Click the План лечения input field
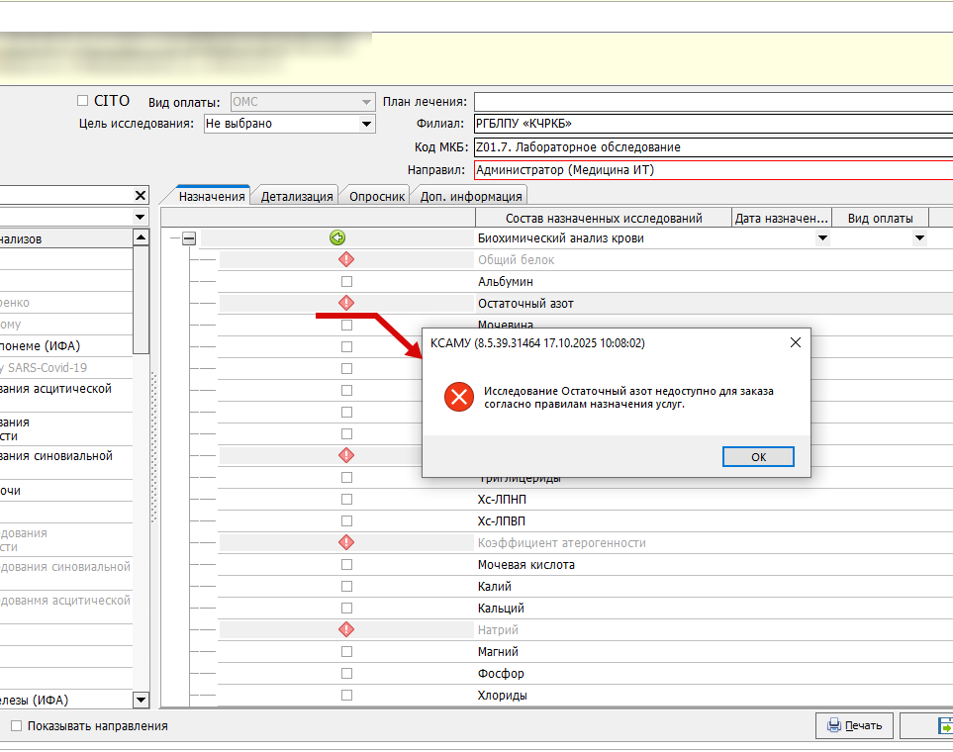The width and height of the screenshot is (953, 752). point(713,102)
